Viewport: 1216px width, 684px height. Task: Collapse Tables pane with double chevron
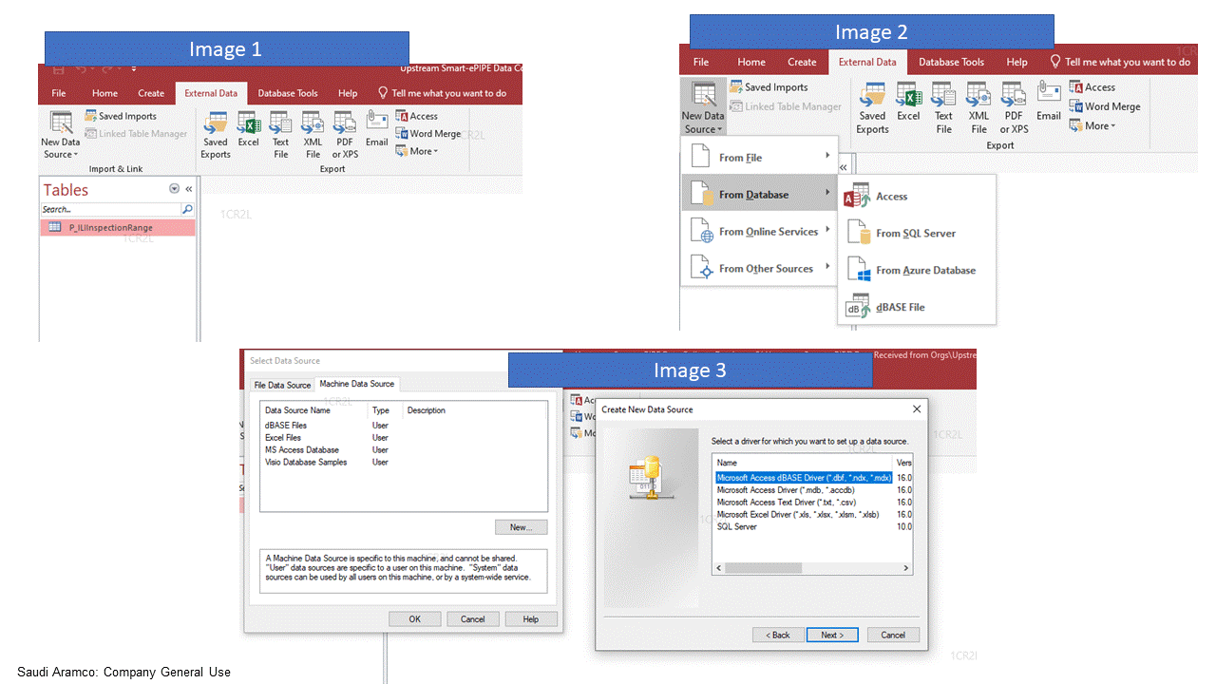pyautogui.click(x=188, y=189)
